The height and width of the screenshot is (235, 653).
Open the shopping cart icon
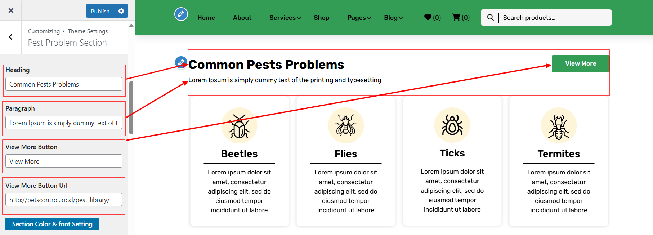(x=456, y=17)
